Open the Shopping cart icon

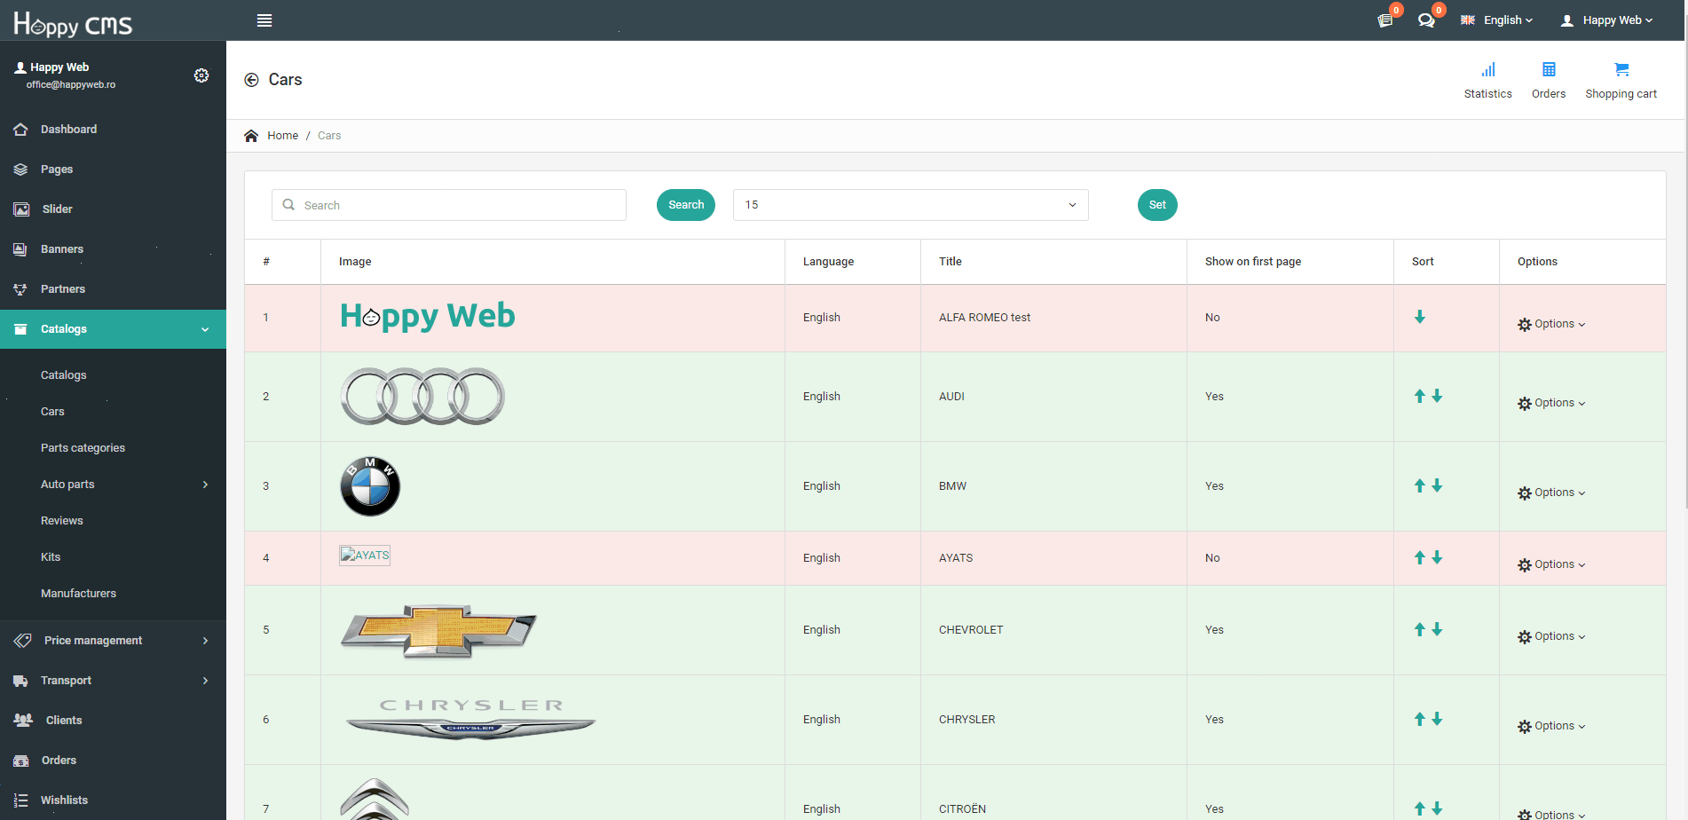pos(1621,69)
